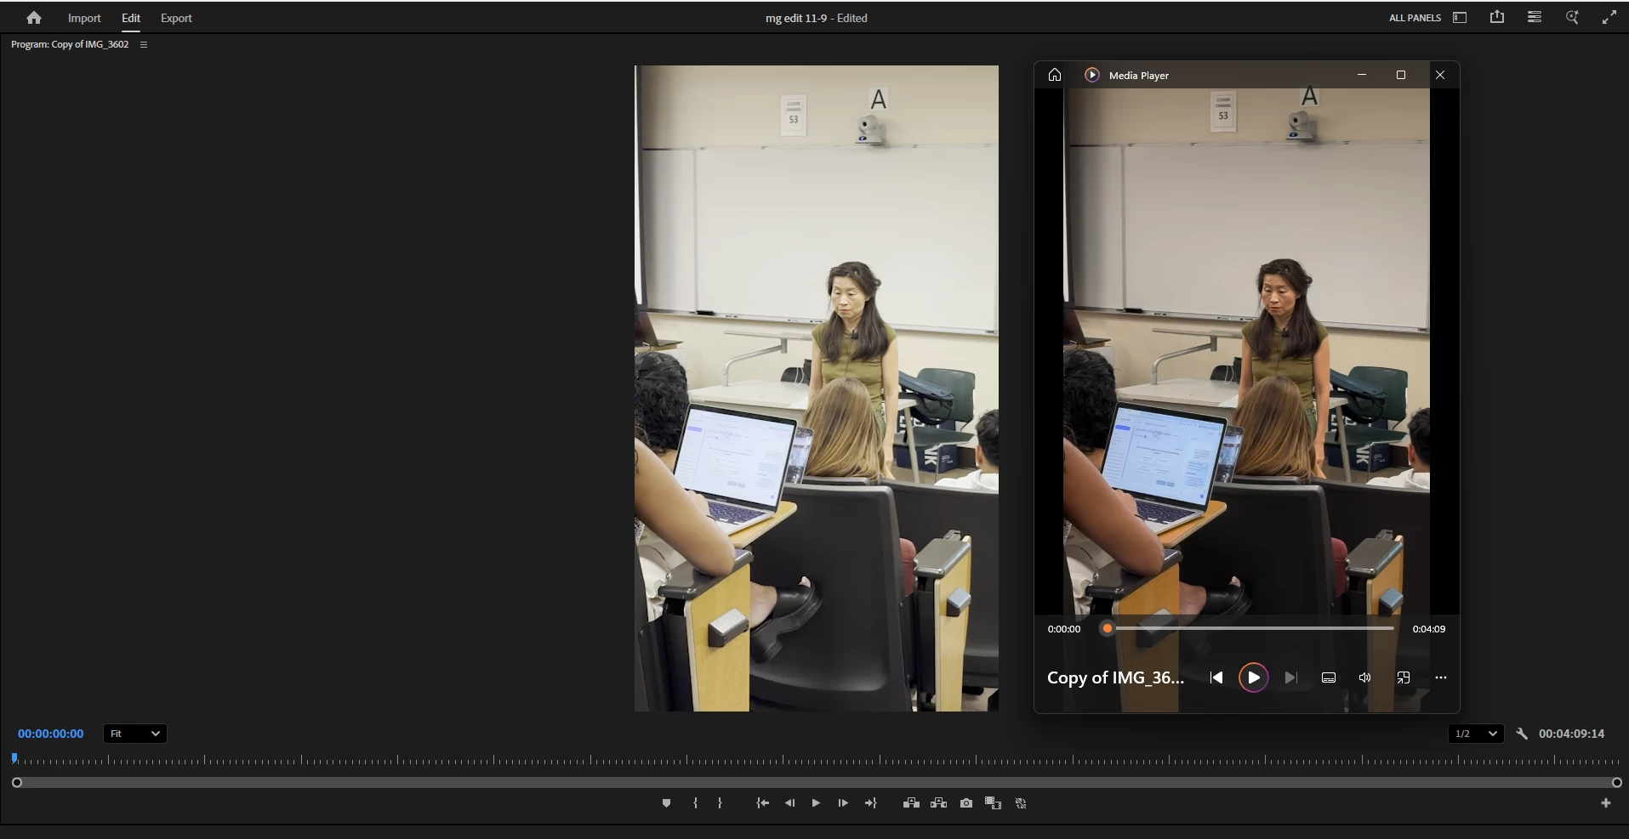Open the ALL PANELS workspace label
The height and width of the screenshot is (839, 1629).
tap(1415, 18)
